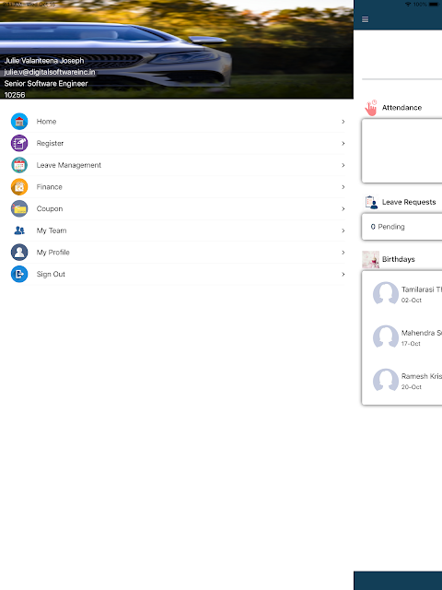Open the My Team menu item

[177, 230]
